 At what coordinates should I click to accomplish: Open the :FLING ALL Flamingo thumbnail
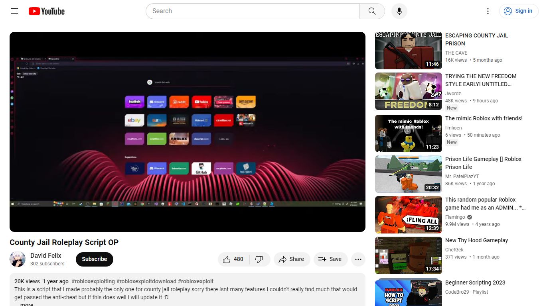point(409,215)
